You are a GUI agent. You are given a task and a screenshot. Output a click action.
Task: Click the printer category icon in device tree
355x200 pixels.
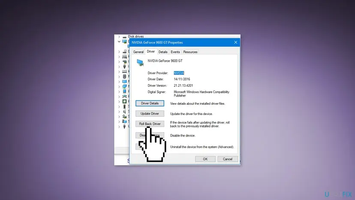tap(124, 97)
